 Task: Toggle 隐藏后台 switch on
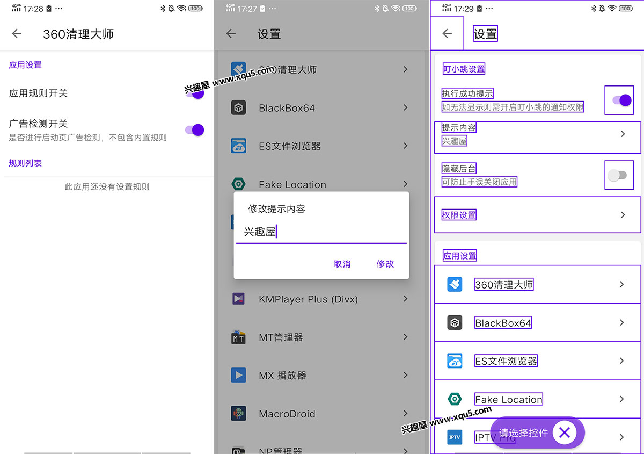[618, 175]
